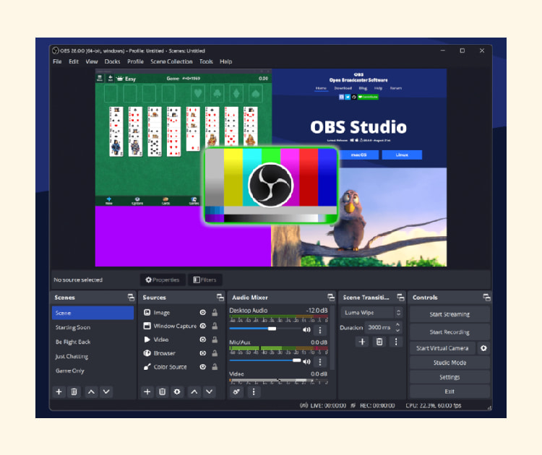542x455 pixels.
Task: Open Audio Mixer bottom options menu
Action: pyautogui.click(x=254, y=391)
